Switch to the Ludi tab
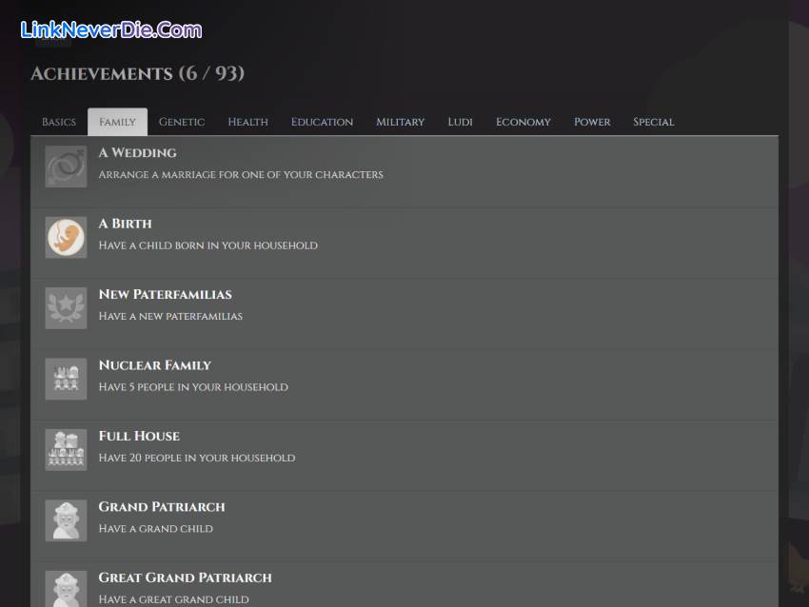This screenshot has height=607, width=809. (460, 122)
